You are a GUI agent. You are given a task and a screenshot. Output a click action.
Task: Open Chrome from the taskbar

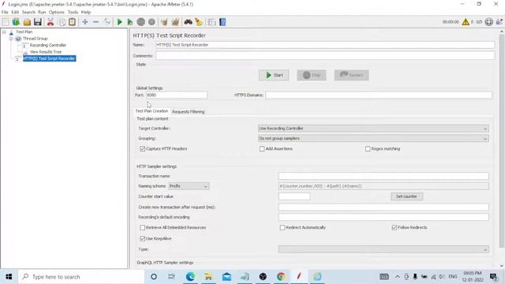(x=281, y=276)
